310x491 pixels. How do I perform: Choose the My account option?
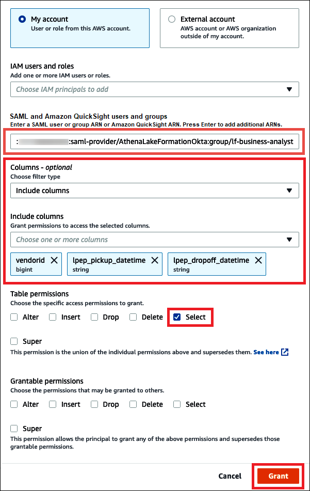21,19
